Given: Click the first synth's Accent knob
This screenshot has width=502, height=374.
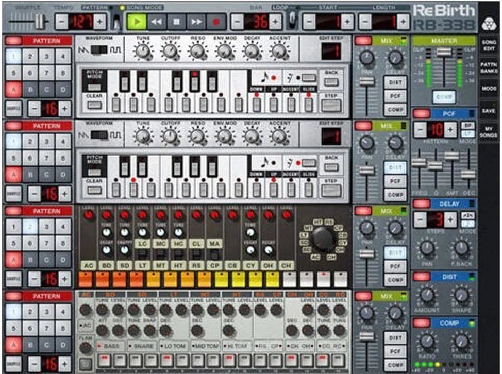Looking at the screenshot, I should [x=279, y=52].
